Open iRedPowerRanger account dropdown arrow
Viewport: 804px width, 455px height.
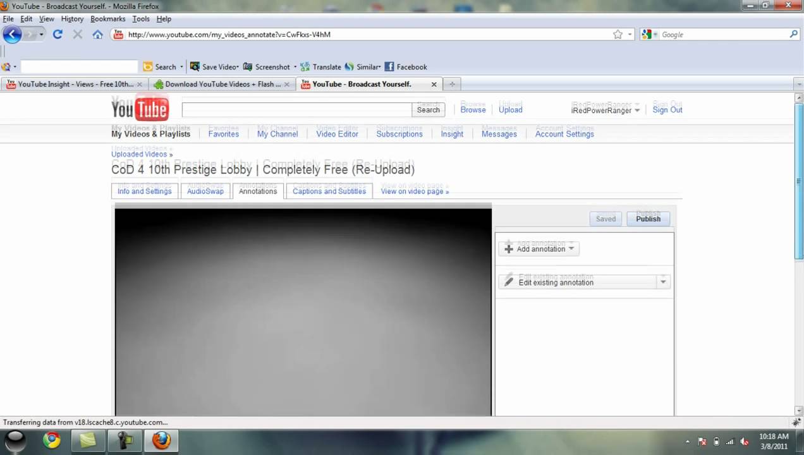637,110
